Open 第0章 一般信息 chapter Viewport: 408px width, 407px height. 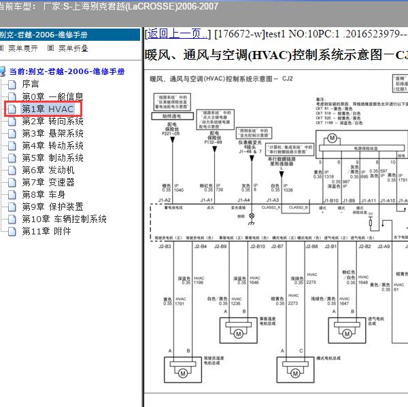[x=52, y=96]
